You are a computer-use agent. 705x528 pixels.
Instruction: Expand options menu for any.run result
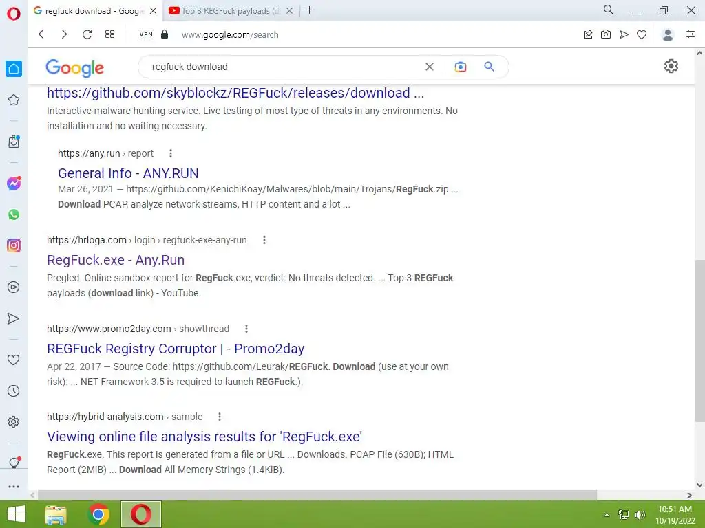click(171, 153)
